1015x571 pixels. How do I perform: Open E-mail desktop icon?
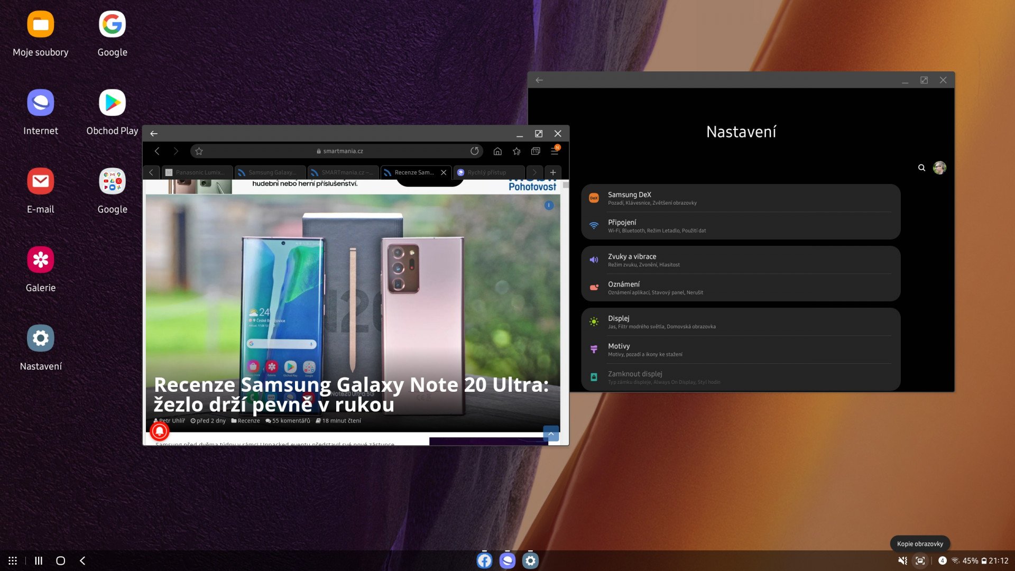coord(41,181)
